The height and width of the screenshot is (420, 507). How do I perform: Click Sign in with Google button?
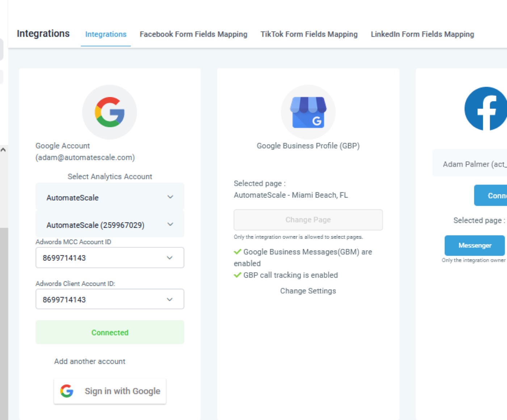[x=110, y=391]
